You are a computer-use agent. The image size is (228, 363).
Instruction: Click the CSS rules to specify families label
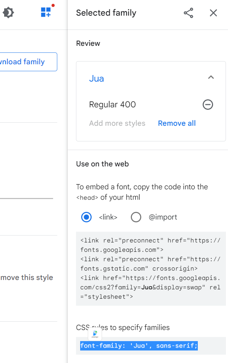tap(123, 328)
